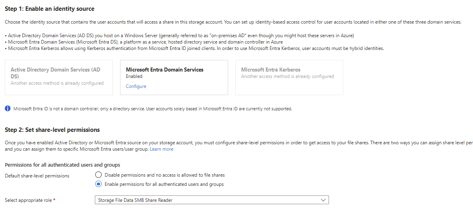Click the blue info icon beside Entra ID note
This screenshot has height=219, width=473.
pos(8,109)
